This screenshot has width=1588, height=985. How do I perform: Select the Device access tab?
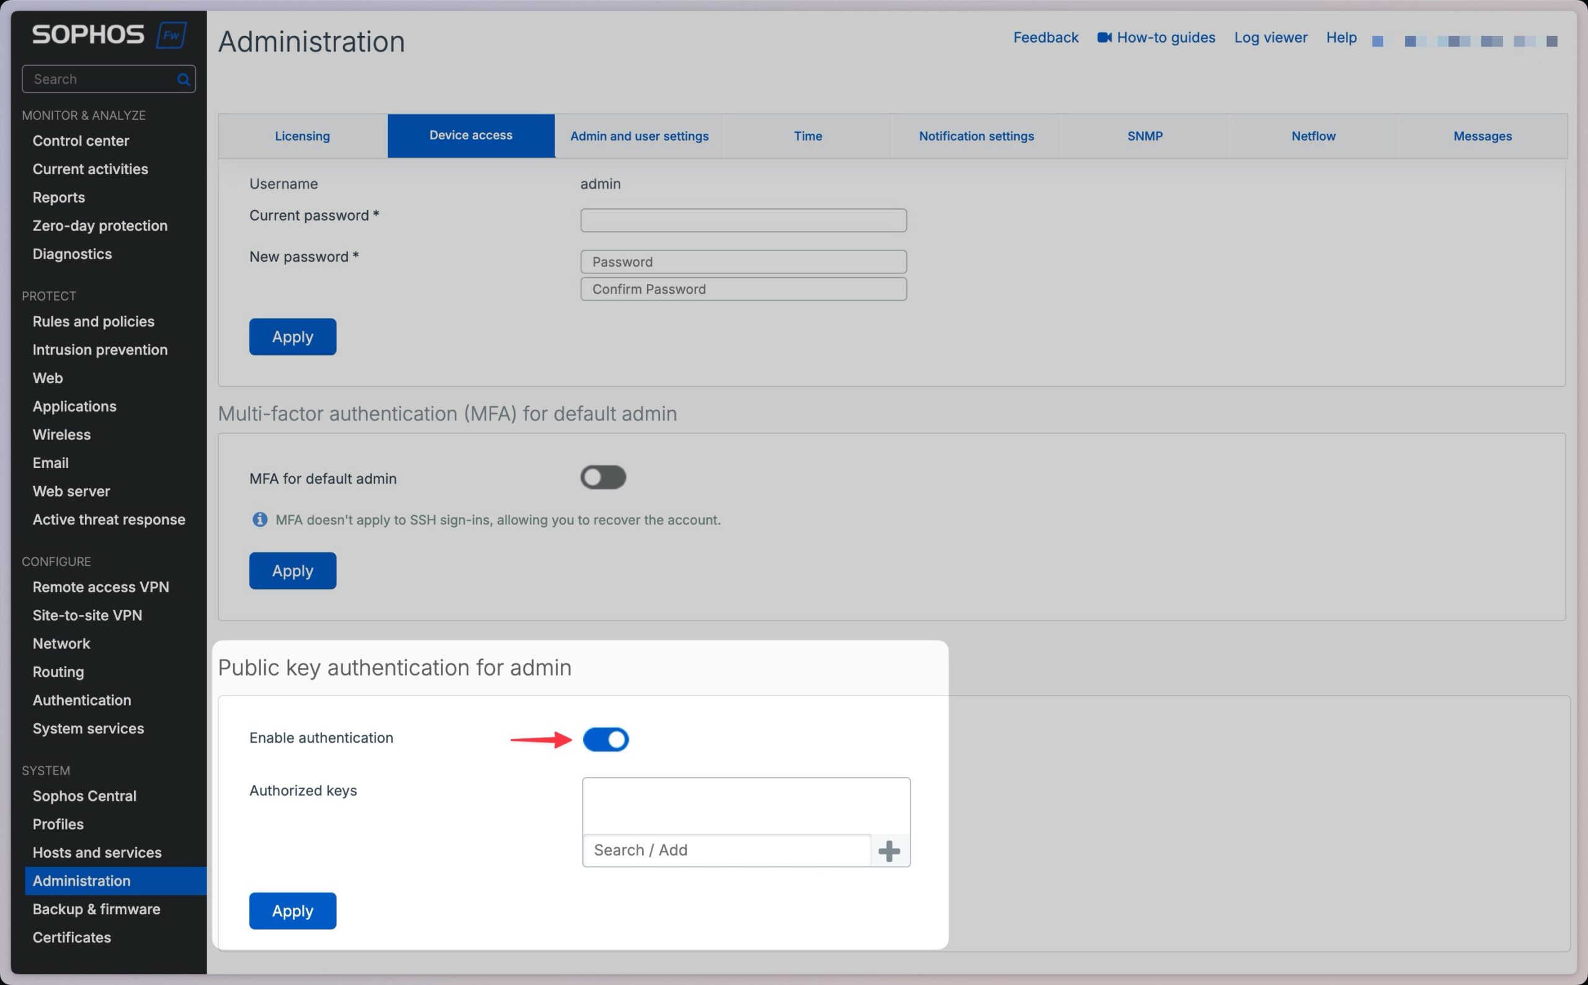471,136
